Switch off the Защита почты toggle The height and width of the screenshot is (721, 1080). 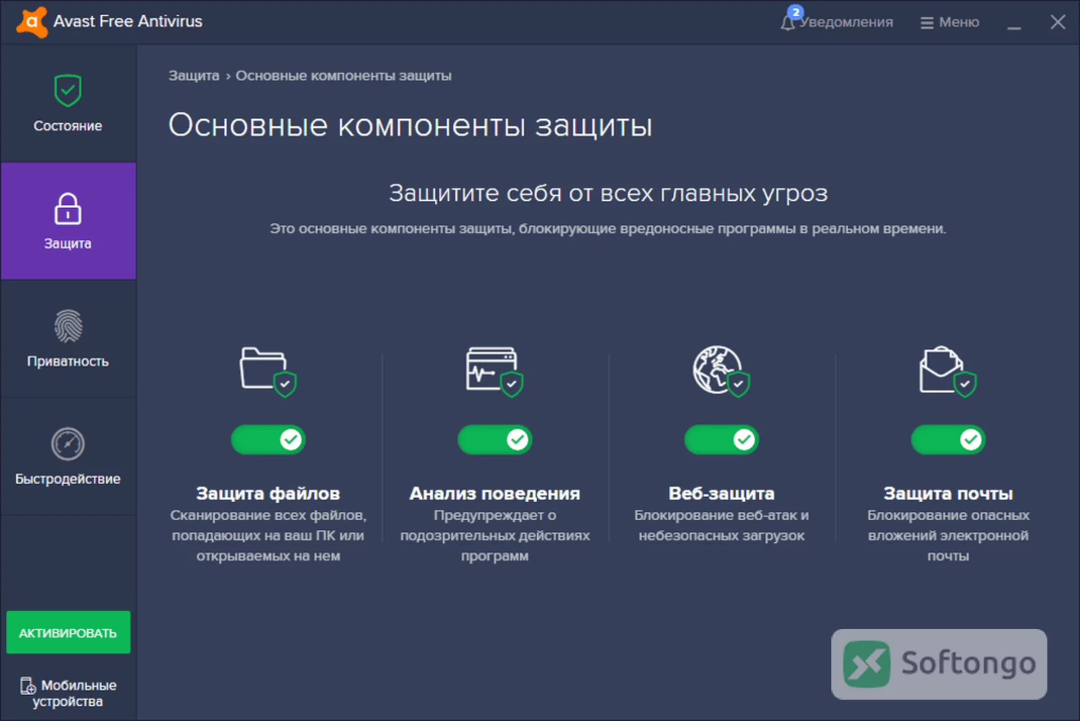[x=948, y=439]
